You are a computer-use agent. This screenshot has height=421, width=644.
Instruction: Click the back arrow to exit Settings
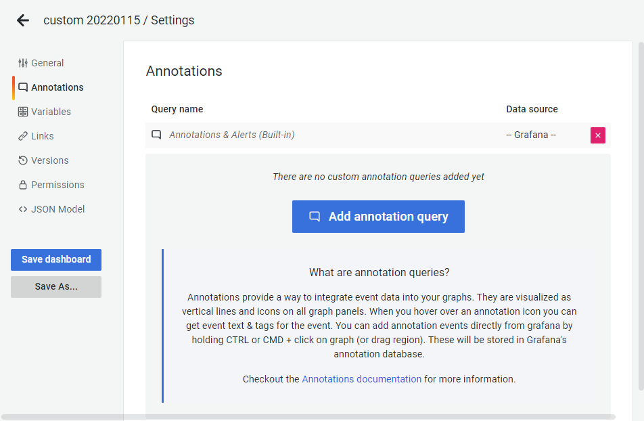22,20
